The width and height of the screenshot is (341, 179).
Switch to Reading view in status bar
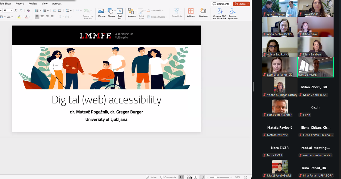(x=195, y=177)
